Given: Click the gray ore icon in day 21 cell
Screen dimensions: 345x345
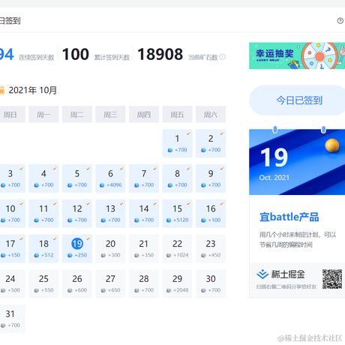Looking at the screenshot, I should (136, 255).
